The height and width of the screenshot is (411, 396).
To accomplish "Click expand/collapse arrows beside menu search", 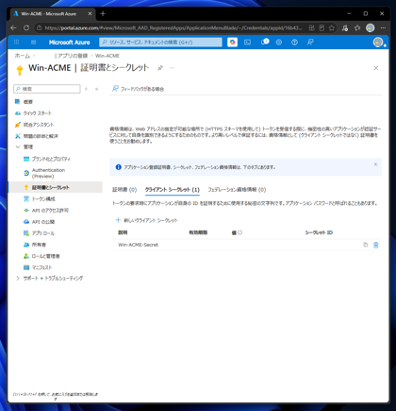I will pyautogui.click(x=86, y=89).
